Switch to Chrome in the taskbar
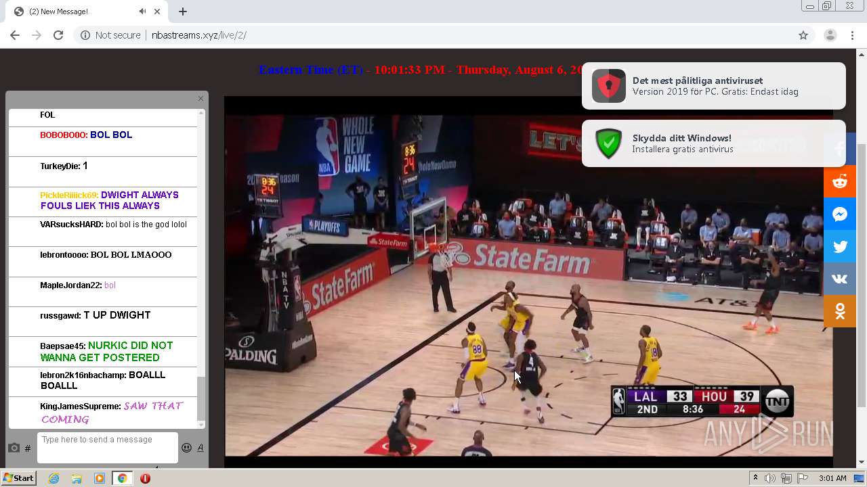This screenshot has height=487, width=867. pos(122,478)
